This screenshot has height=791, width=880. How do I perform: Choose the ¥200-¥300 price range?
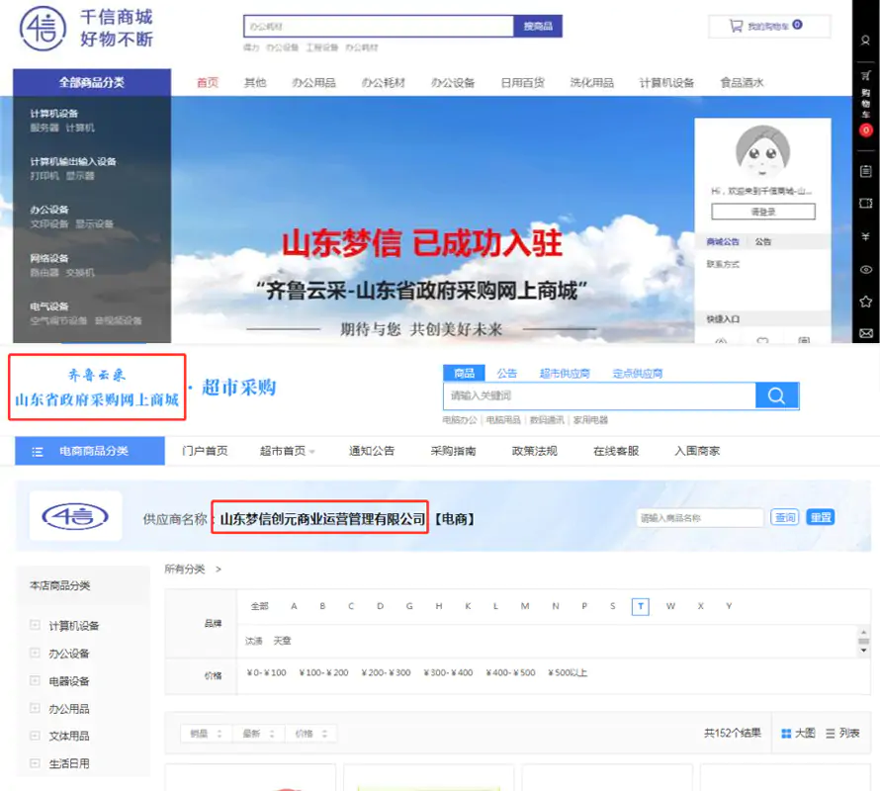click(387, 672)
